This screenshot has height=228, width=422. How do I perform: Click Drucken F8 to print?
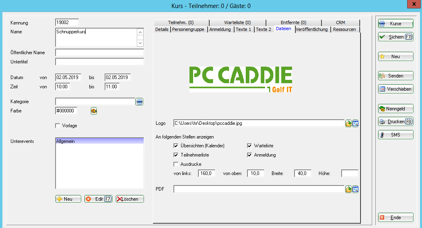point(395,122)
